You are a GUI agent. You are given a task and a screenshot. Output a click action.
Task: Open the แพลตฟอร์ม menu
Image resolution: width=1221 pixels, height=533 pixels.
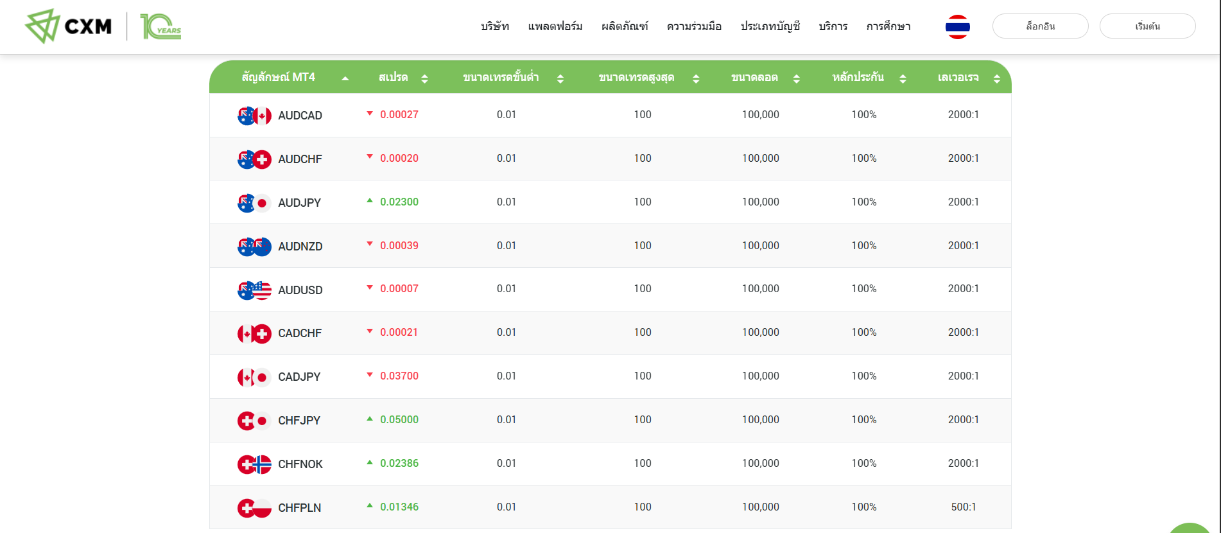pos(555,26)
